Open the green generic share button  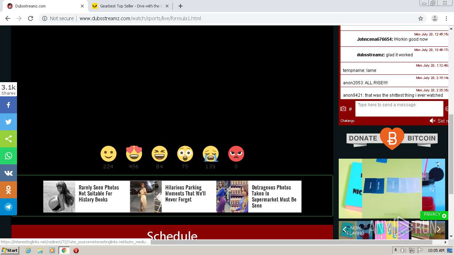click(9, 139)
